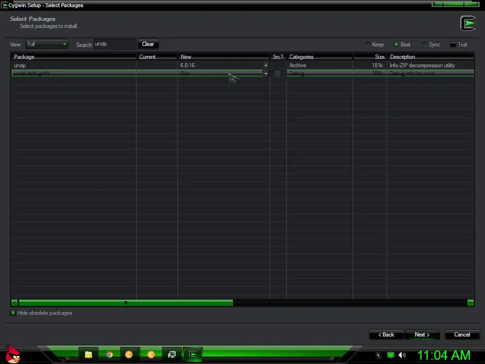The height and width of the screenshot is (364, 485).
Task: Open the first orange C taskbar icon
Action: tap(129, 355)
